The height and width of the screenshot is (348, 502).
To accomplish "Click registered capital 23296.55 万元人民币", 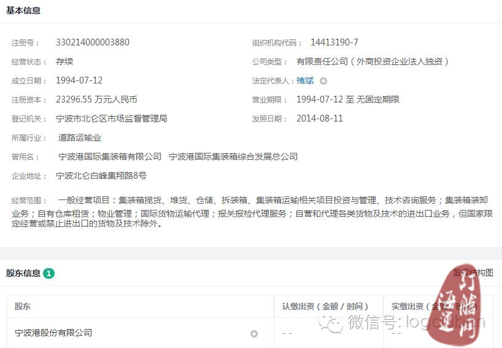I will click(96, 99).
